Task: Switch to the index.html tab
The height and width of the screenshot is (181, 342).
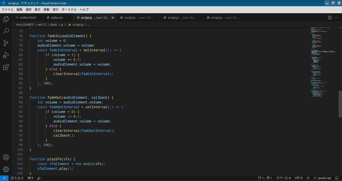Action: 28,17
